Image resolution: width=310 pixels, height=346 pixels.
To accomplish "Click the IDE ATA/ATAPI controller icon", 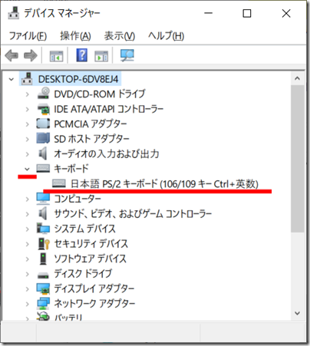I will tap(43, 109).
